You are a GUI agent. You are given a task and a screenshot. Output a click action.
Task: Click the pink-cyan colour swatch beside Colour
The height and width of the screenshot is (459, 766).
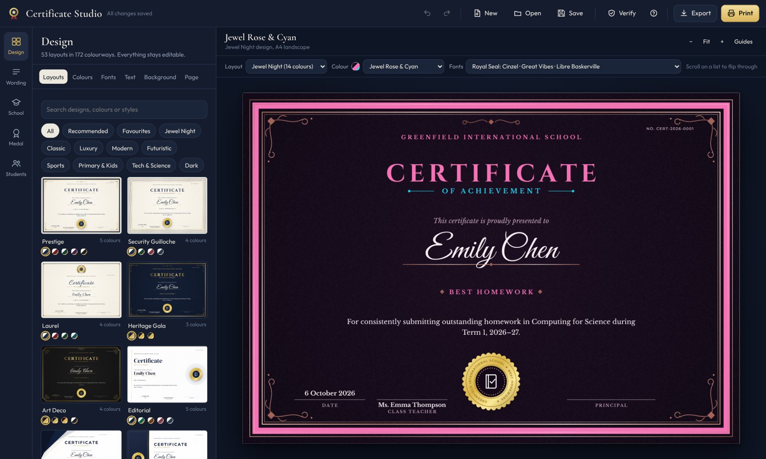click(x=356, y=66)
